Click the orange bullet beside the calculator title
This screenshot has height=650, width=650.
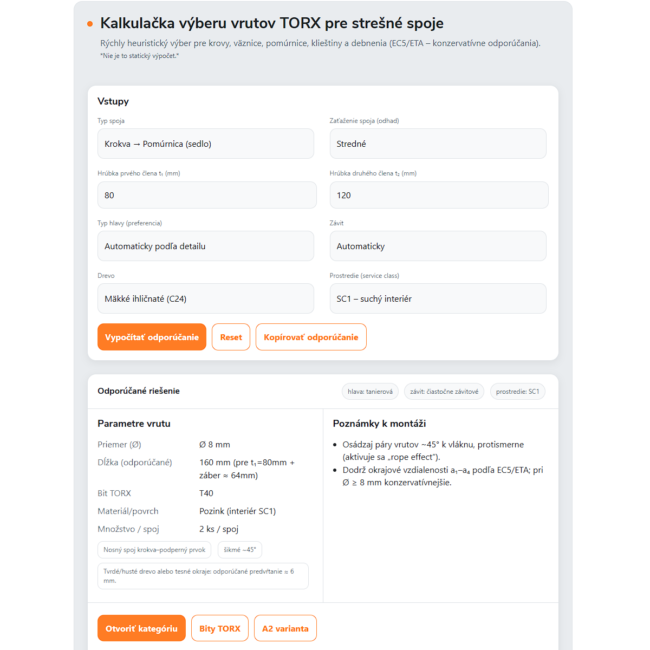(89, 24)
